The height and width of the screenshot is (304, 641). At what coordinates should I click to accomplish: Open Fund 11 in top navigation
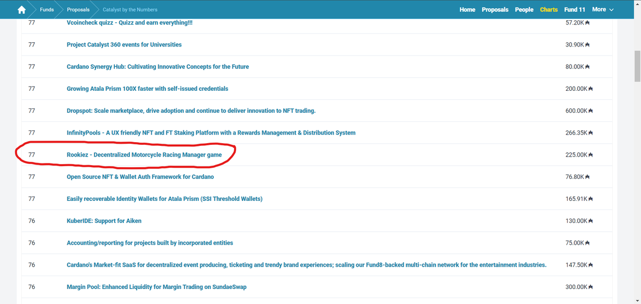pyautogui.click(x=575, y=10)
